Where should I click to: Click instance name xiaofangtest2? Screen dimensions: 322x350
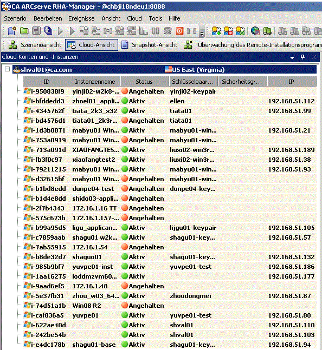pos(94,160)
